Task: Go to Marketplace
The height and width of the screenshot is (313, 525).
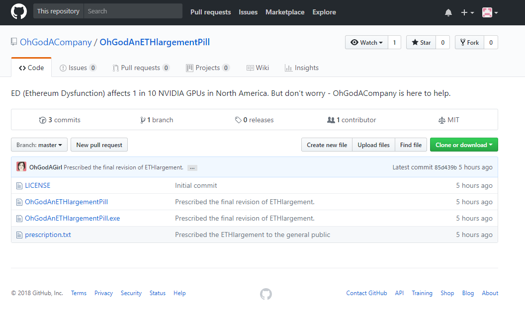Action: tap(285, 12)
